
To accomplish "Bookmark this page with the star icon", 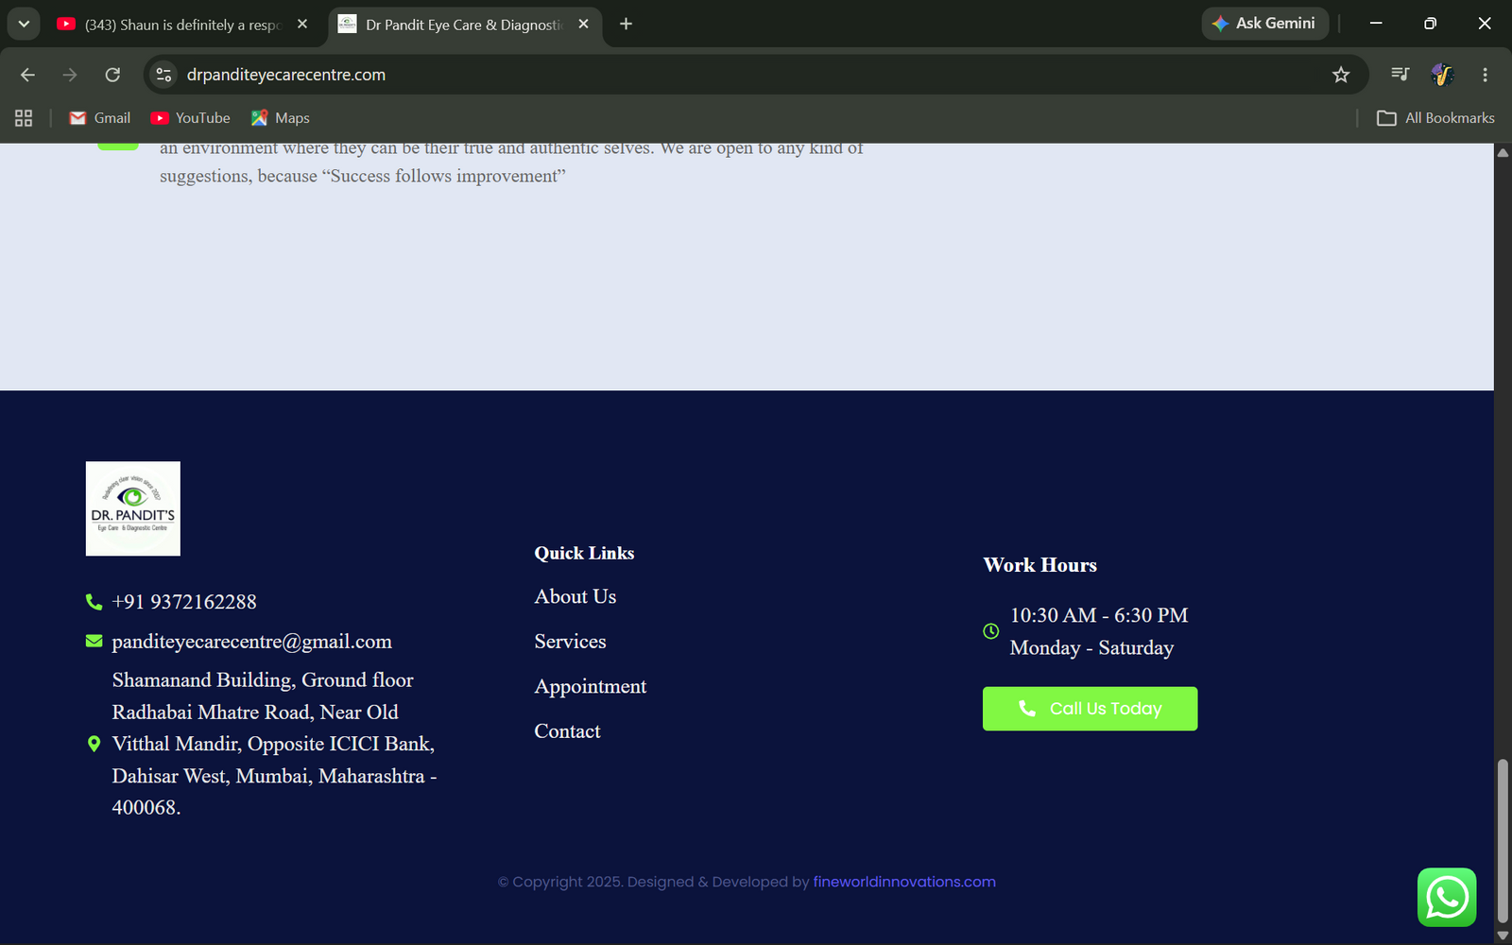I will click(1341, 75).
